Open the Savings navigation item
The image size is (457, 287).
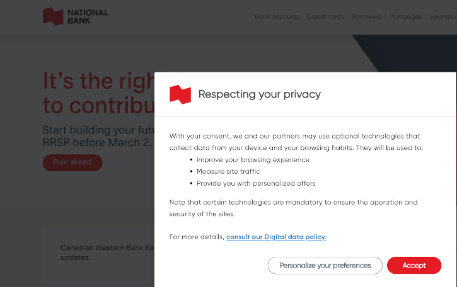(x=443, y=16)
